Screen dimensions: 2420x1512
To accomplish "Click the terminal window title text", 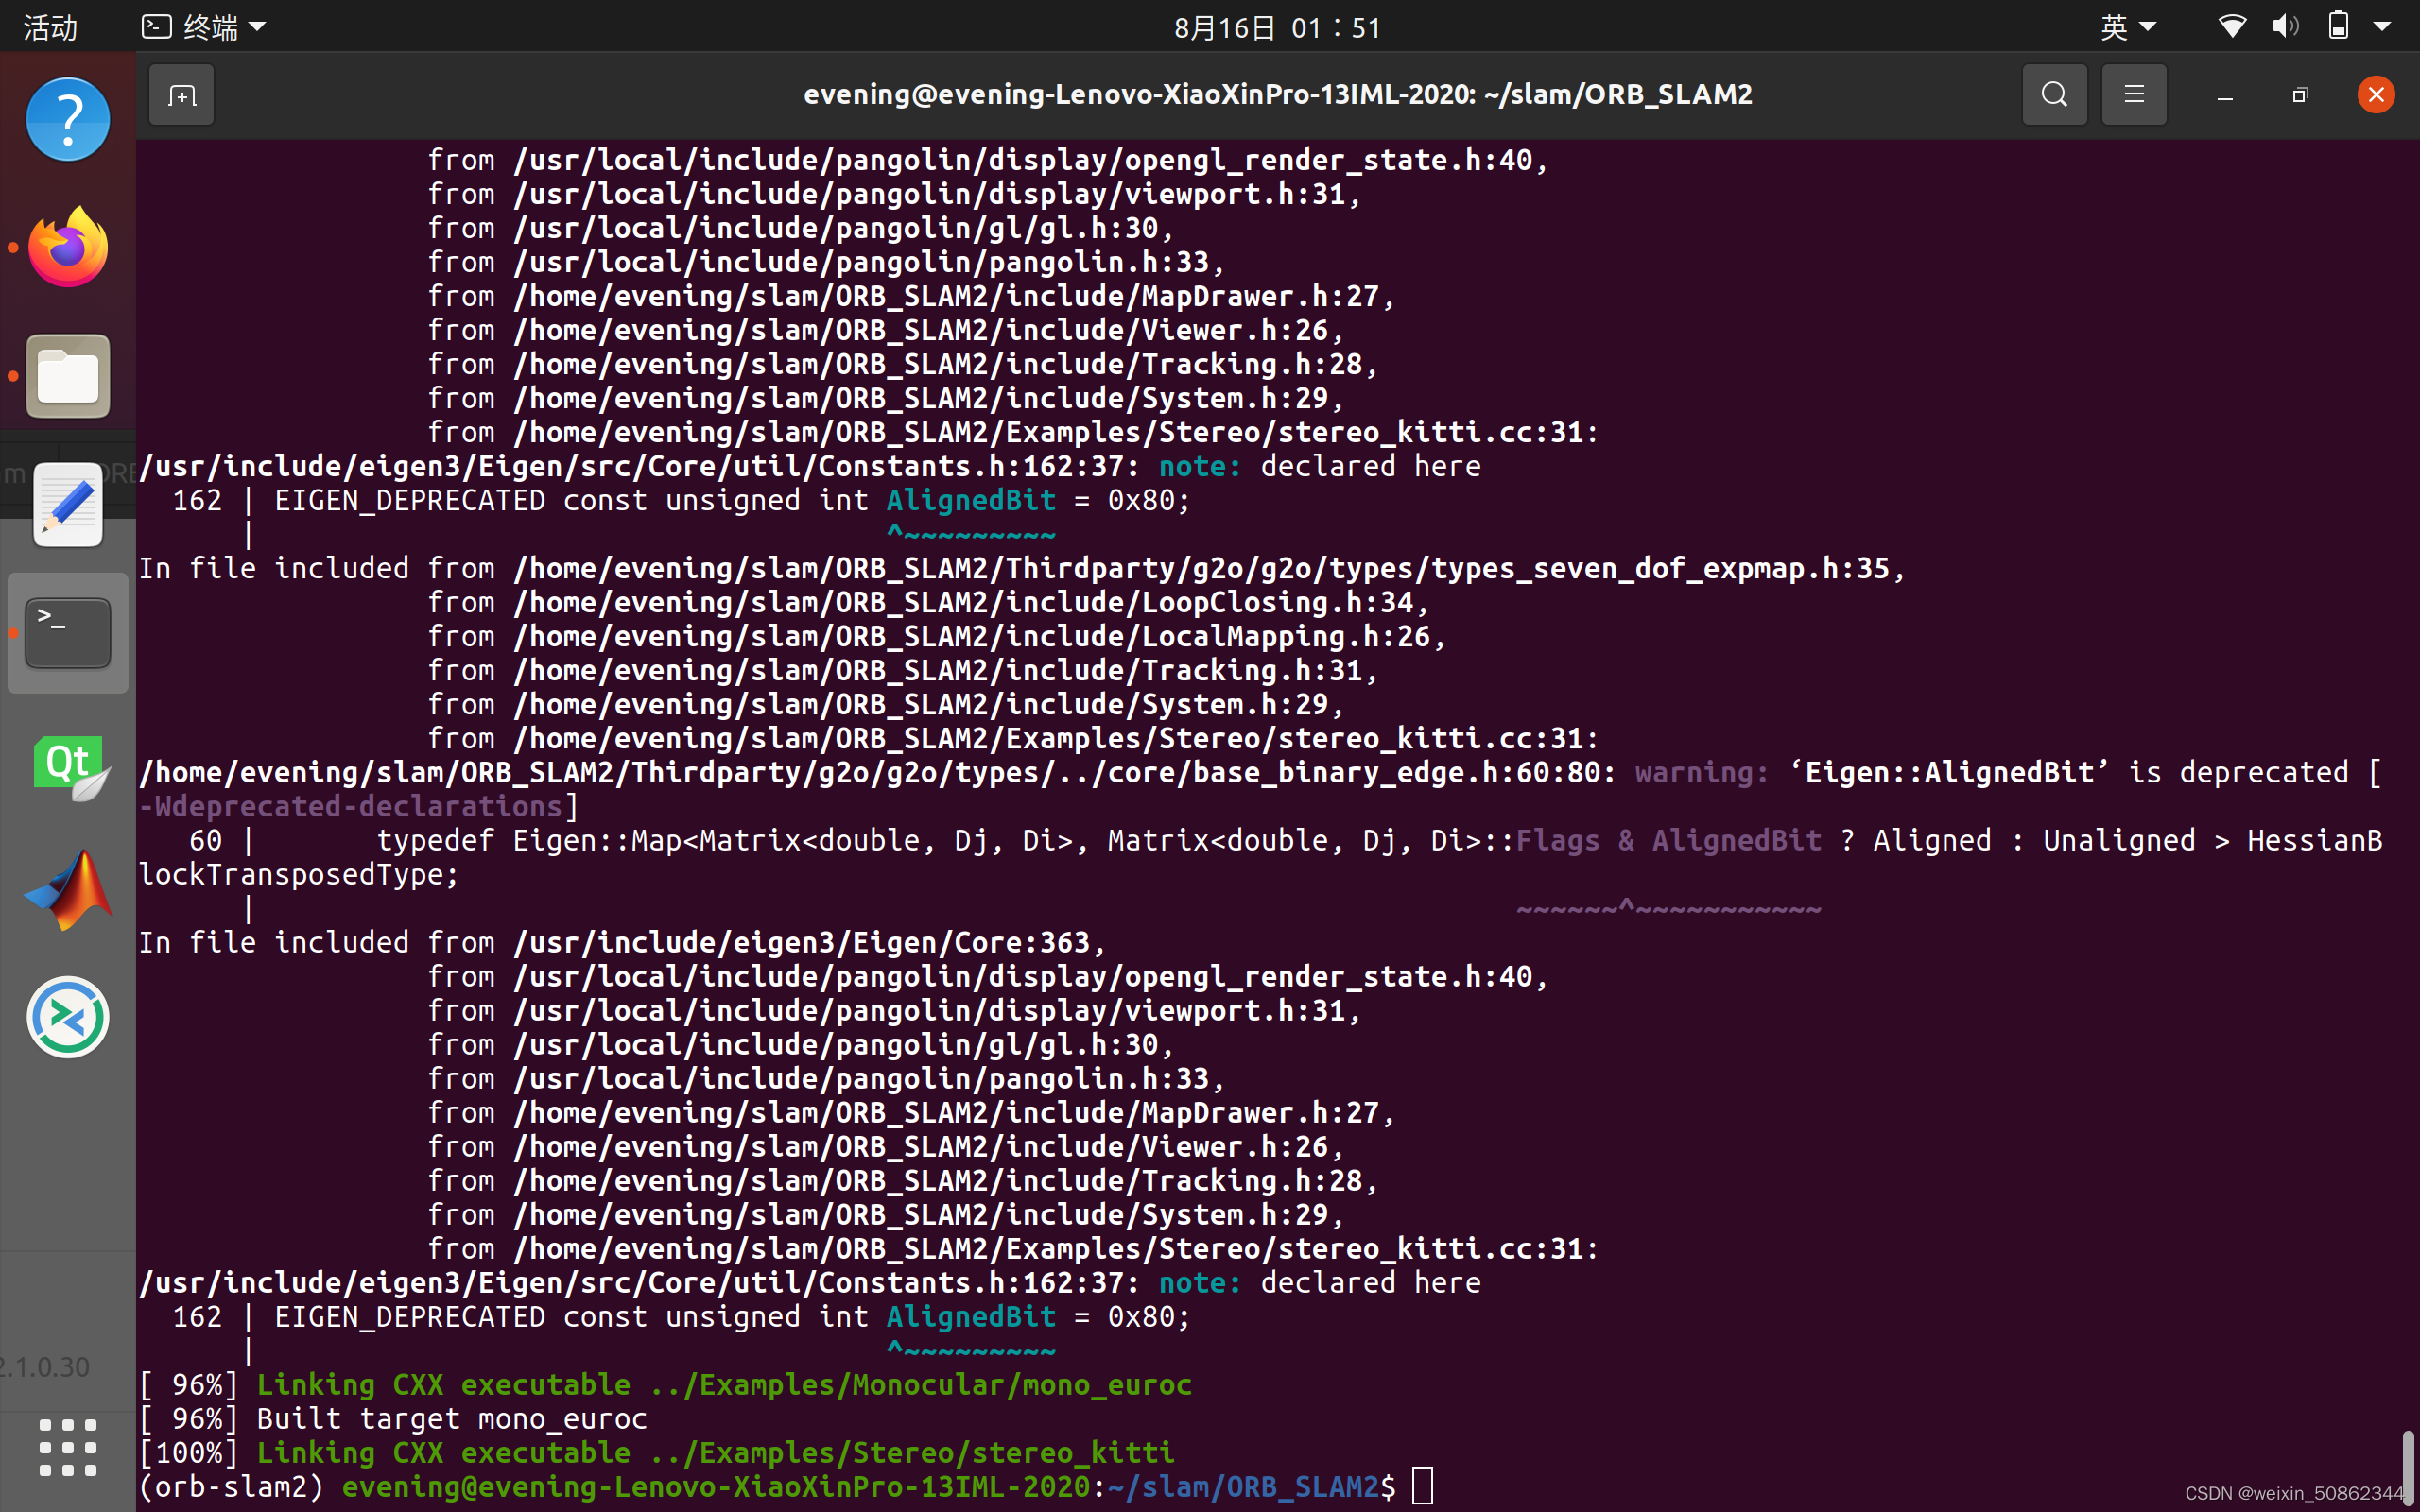I will coord(1278,94).
